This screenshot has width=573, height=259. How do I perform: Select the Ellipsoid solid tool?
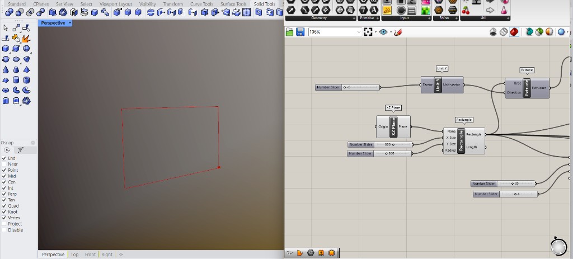click(x=16, y=59)
